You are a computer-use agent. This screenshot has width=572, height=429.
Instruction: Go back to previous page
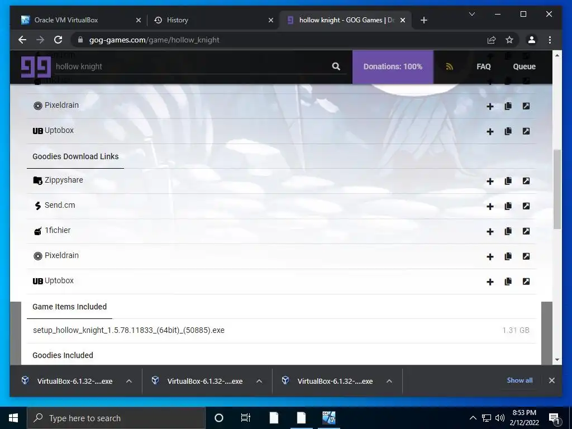click(x=22, y=40)
